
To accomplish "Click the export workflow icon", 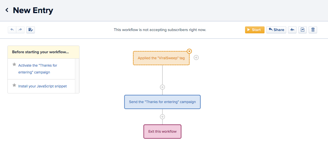I will (x=302, y=30).
